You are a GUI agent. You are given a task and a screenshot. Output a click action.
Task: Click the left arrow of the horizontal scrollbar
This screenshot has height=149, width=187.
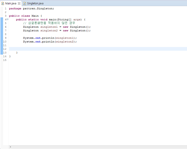(x=10, y=147)
